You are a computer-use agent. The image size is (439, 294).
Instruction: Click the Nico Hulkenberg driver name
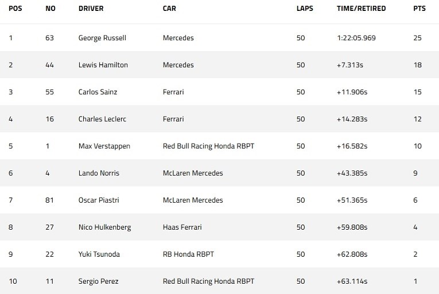104,227
